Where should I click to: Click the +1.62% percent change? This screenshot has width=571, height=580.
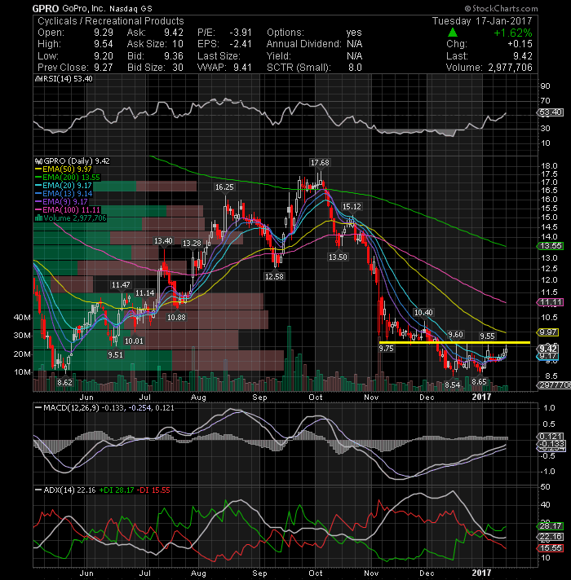[x=513, y=33]
